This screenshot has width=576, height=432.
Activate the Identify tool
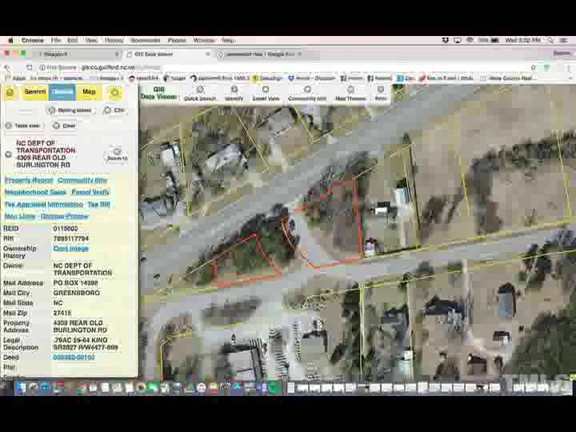pyautogui.click(x=234, y=94)
